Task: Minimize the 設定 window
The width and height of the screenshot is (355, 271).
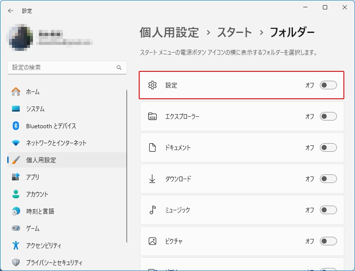Action: [305, 7]
